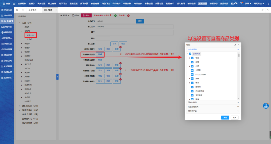Click the notification bell icon

(241, 4)
